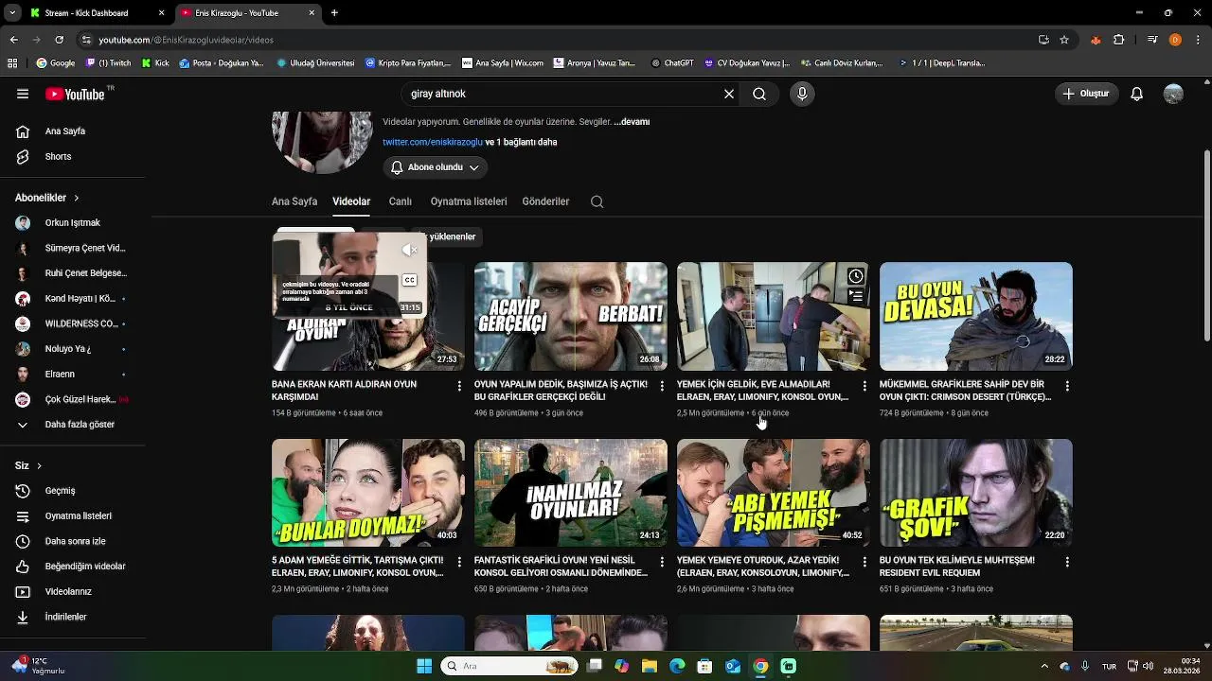
Task: Go back with the browser back arrow
Action: tap(13, 40)
